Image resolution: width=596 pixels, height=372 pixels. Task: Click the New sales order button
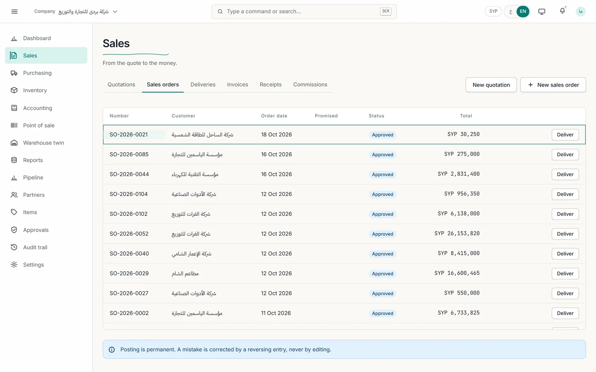(x=553, y=85)
